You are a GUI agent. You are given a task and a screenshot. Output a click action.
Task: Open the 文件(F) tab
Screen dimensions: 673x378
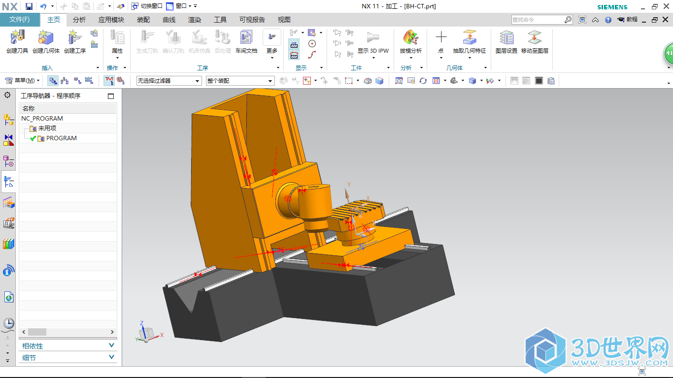pyautogui.click(x=20, y=20)
